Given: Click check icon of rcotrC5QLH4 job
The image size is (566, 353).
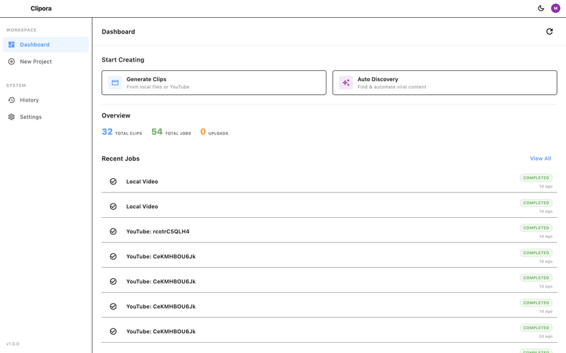Looking at the screenshot, I should tap(114, 231).
